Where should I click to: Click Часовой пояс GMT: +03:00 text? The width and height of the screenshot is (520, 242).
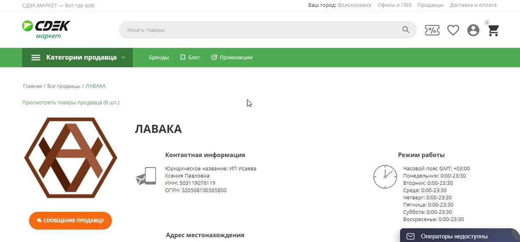point(436,169)
